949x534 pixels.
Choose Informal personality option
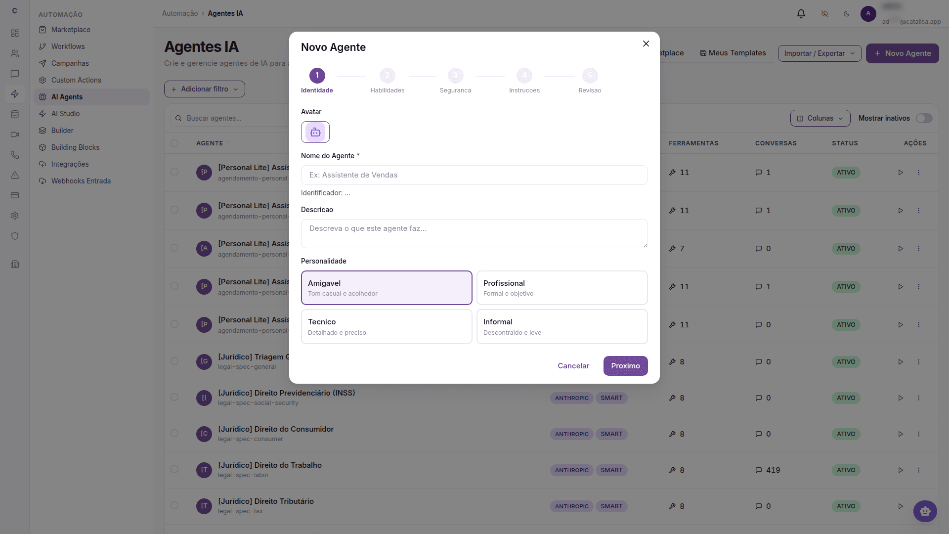click(x=562, y=326)
